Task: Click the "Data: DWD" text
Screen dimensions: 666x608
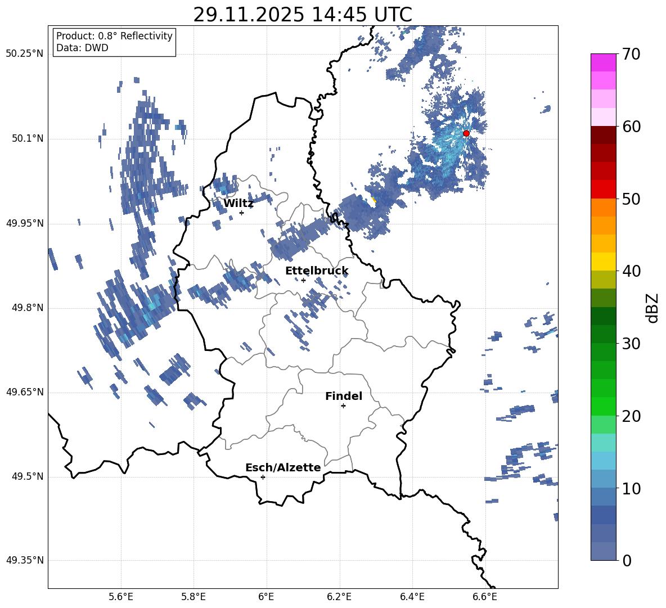Action: coord(82,48)
